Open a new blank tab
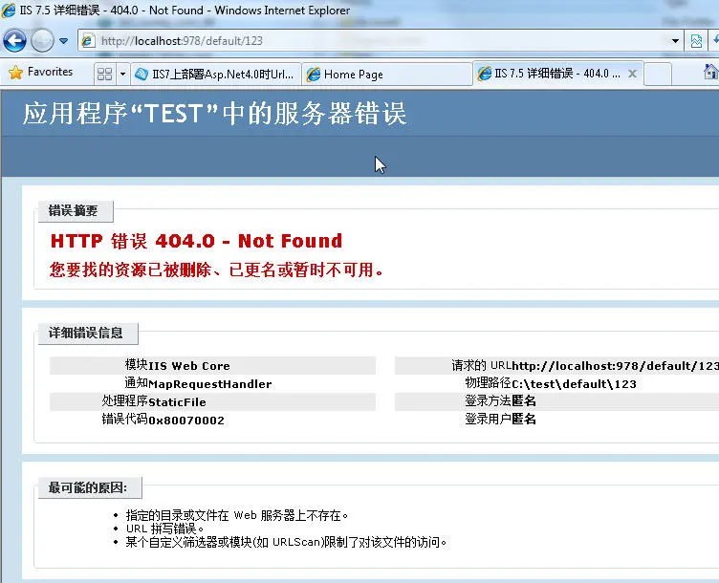 point(658,74)
